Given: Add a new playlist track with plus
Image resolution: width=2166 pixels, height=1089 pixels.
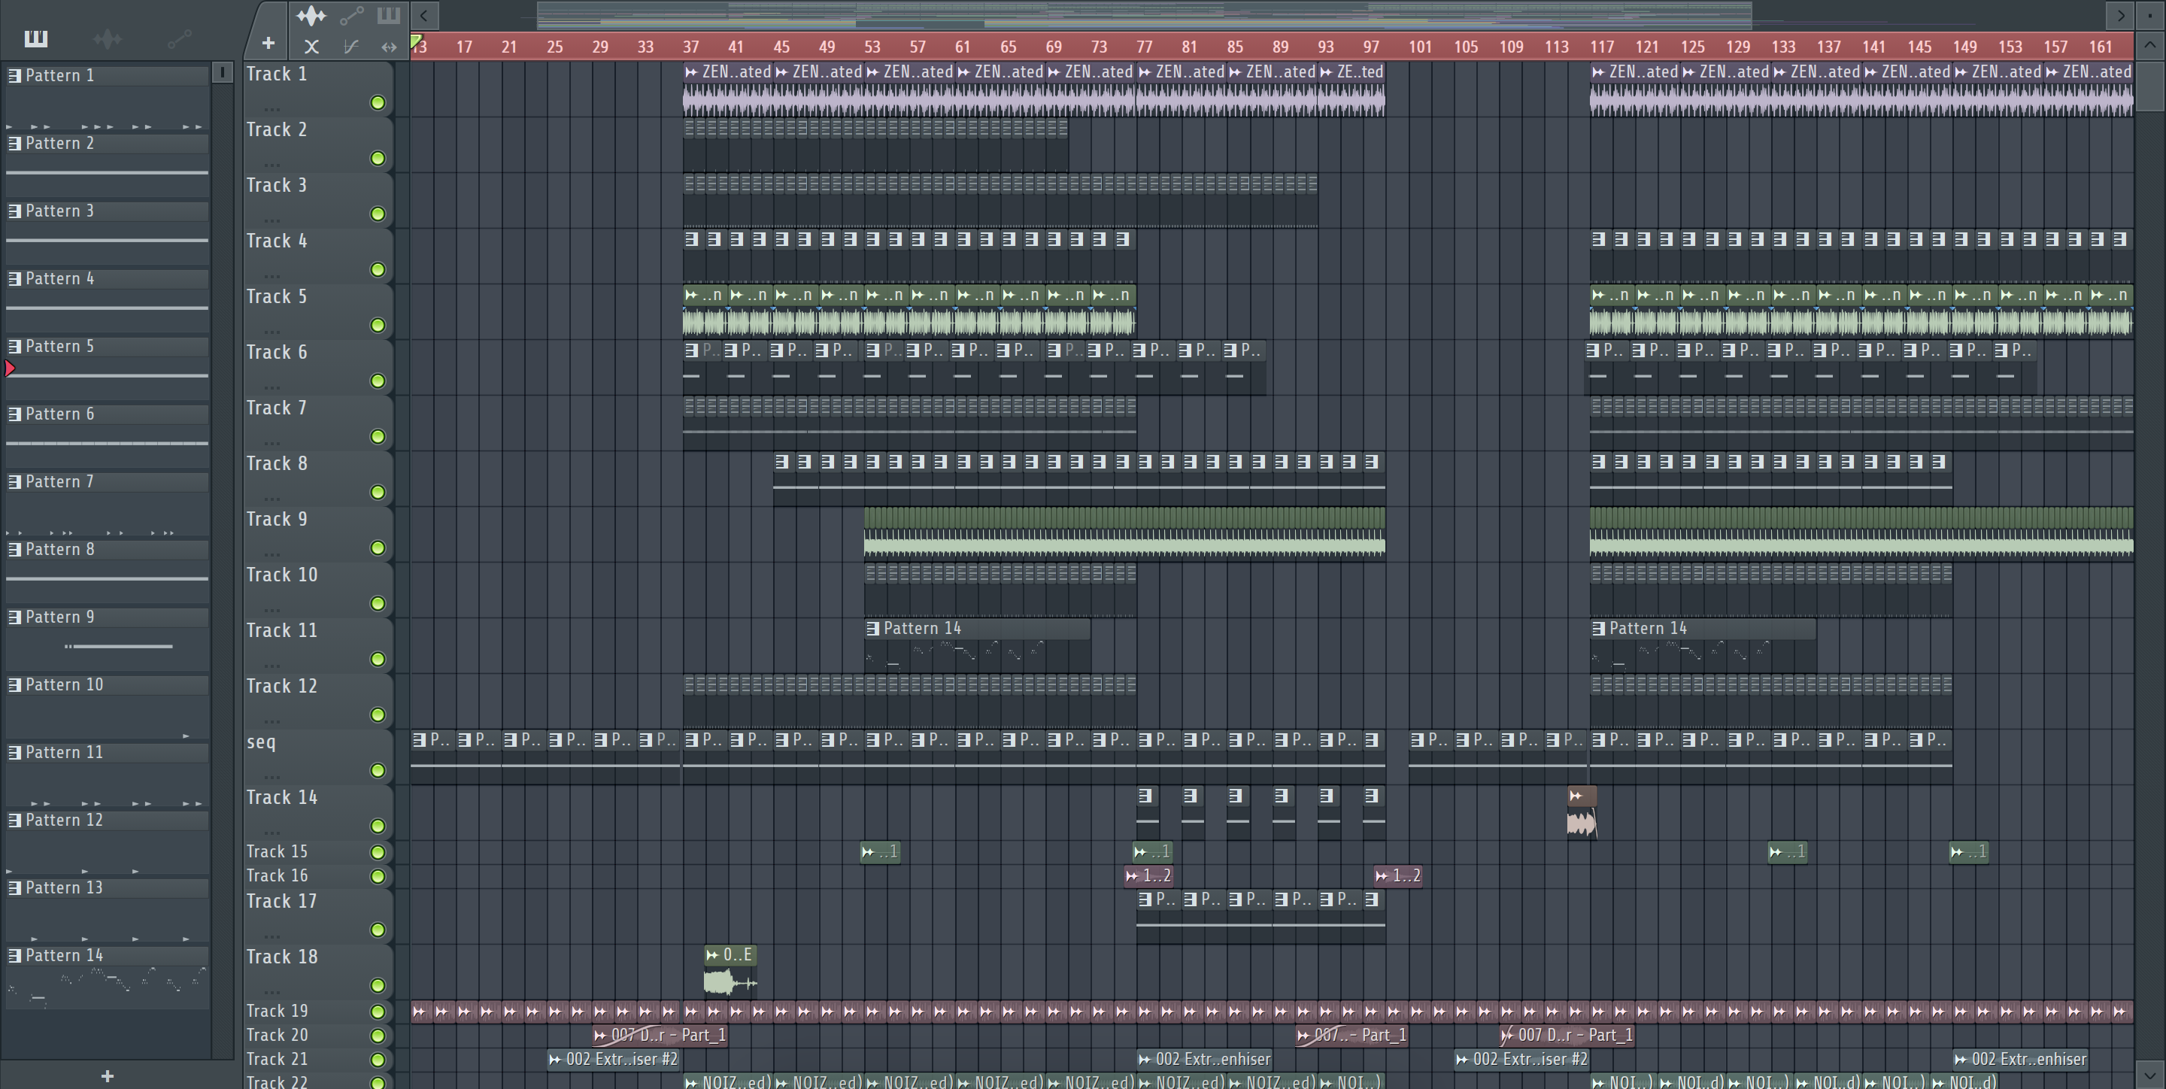Looking at the screenshot, I should 268,43.
